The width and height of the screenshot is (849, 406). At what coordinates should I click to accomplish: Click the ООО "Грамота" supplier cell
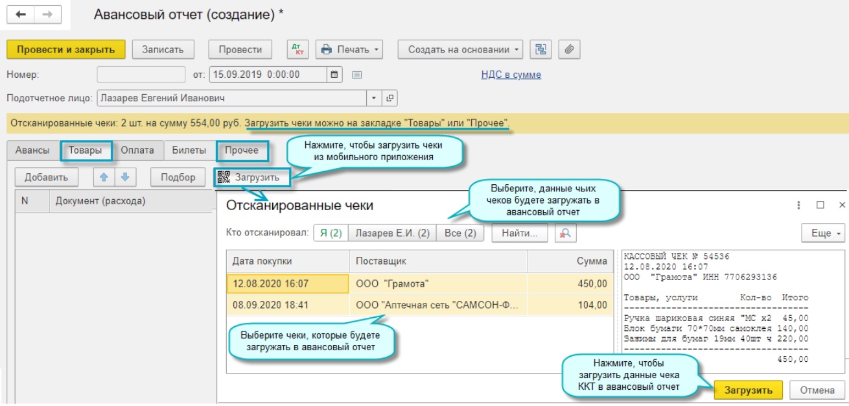[x=438, y=283]
